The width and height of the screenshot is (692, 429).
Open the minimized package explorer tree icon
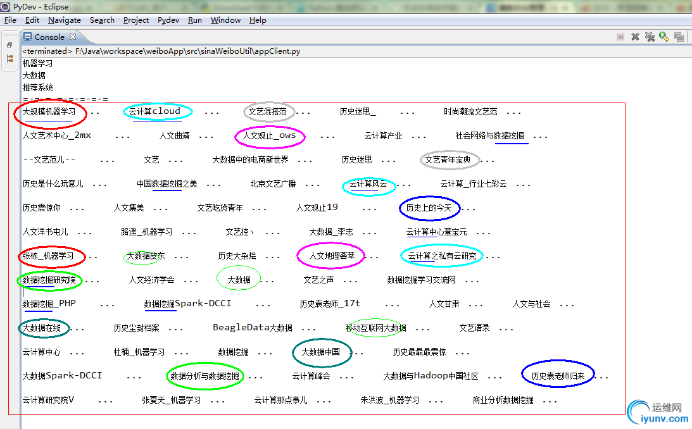click(x=9, y=59)
